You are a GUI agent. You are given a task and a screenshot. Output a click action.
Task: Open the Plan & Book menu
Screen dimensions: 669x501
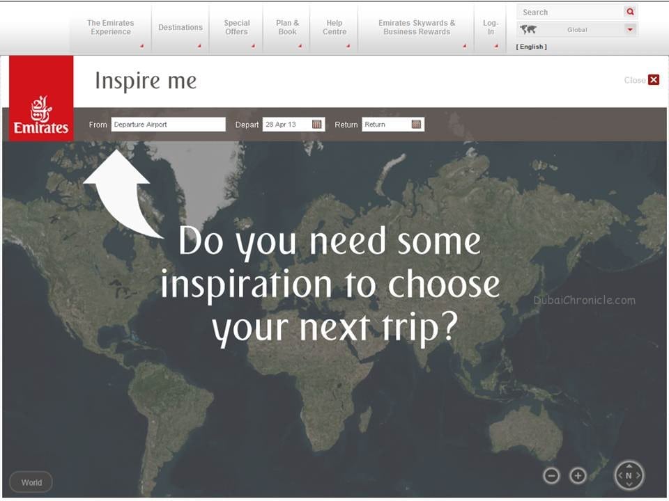pos(287,28)
